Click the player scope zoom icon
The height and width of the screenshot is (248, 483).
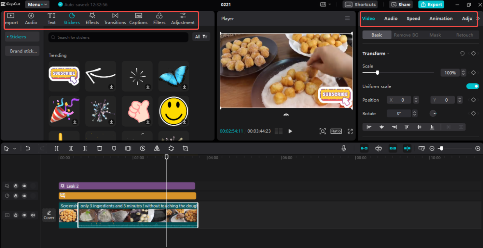(x=323, y=131)
